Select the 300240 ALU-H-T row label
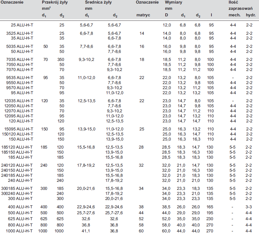259x238 pixels. click(x=18, y=193)
